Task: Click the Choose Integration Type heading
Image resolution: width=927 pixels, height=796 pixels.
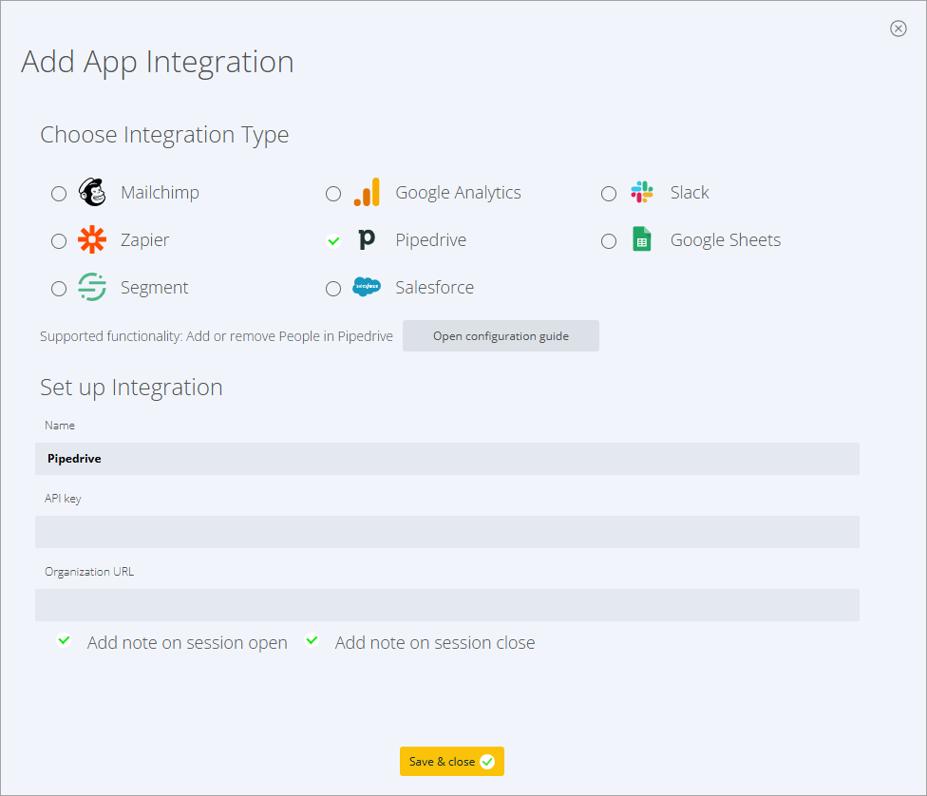Action: tap(164, 136)
